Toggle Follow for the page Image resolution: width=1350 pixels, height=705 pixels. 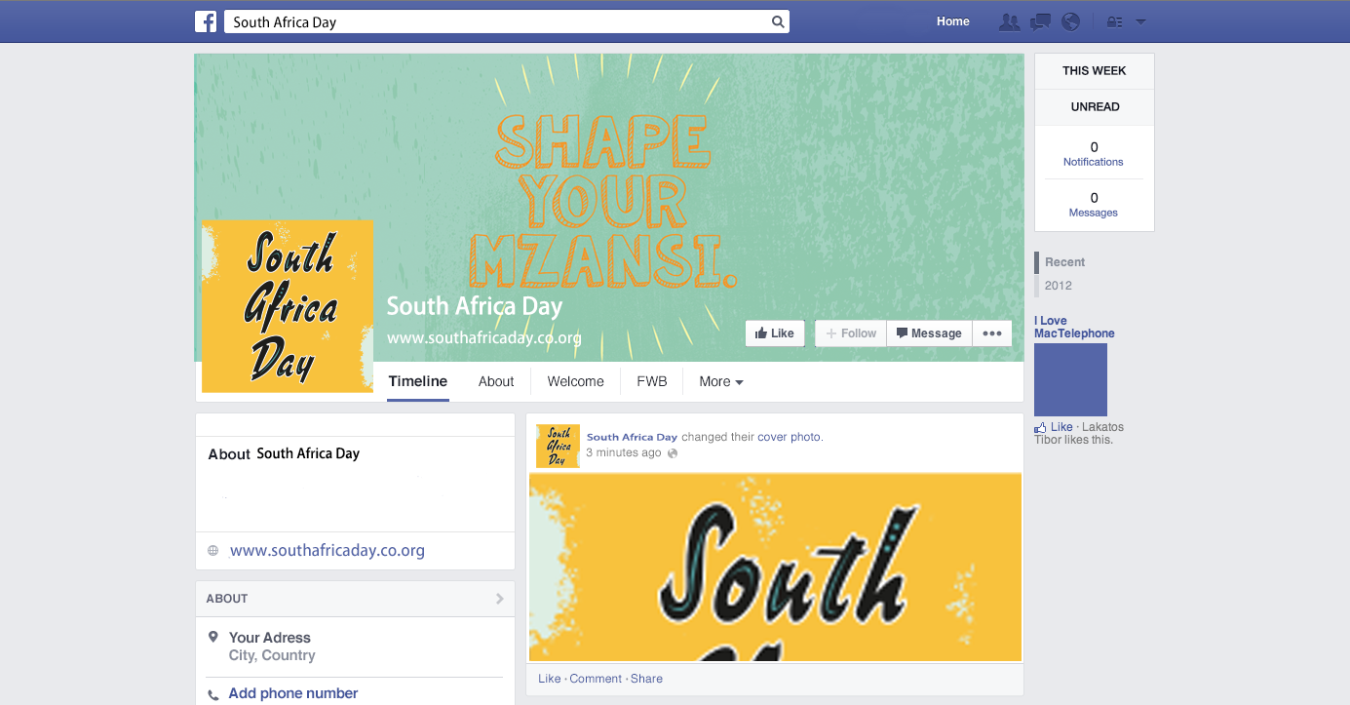coord(851,333)
